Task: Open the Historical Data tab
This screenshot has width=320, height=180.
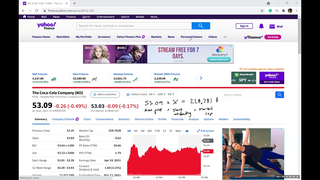Action: [x=144, y=119]
